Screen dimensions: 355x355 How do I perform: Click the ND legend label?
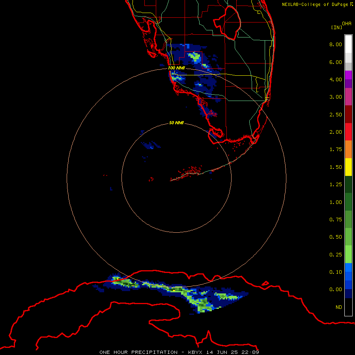pos(339,307)
